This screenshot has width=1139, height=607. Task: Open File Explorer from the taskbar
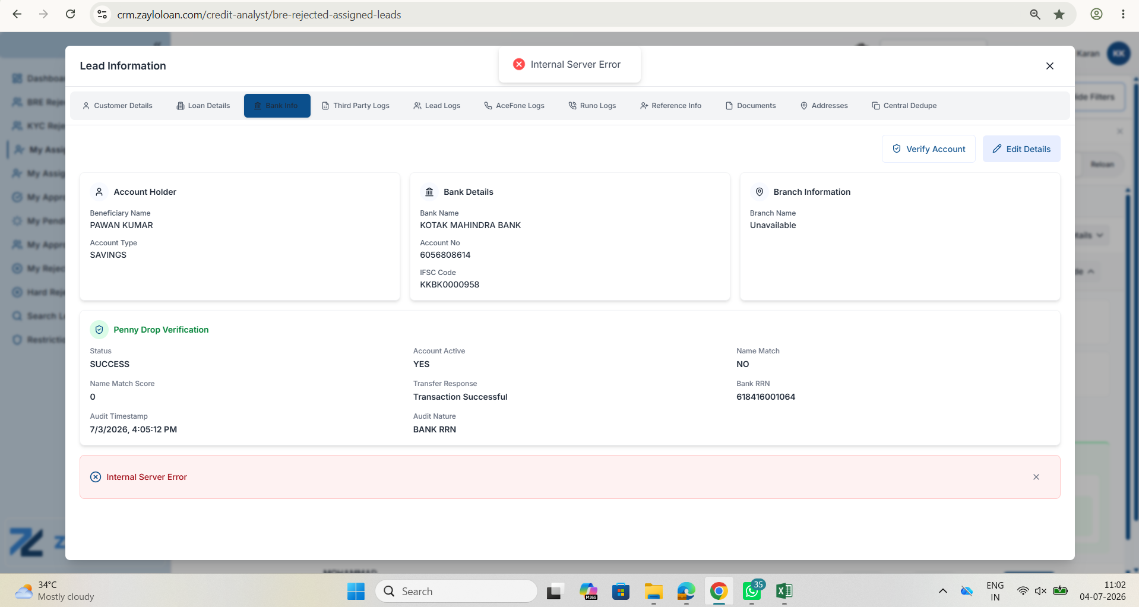[654, 591]
